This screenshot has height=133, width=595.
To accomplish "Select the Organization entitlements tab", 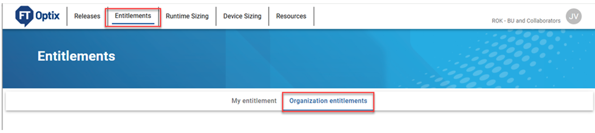I will click(328, 101).
